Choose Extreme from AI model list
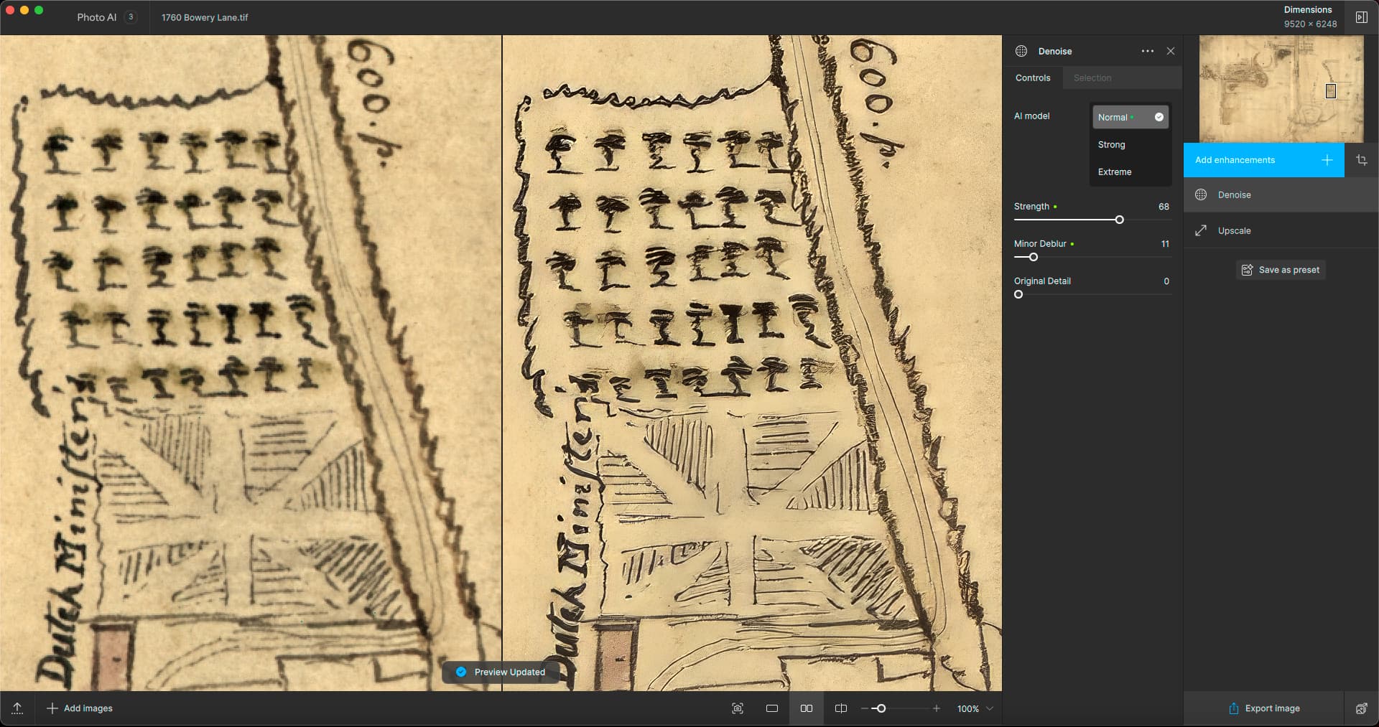 [x=1115, y=172]
